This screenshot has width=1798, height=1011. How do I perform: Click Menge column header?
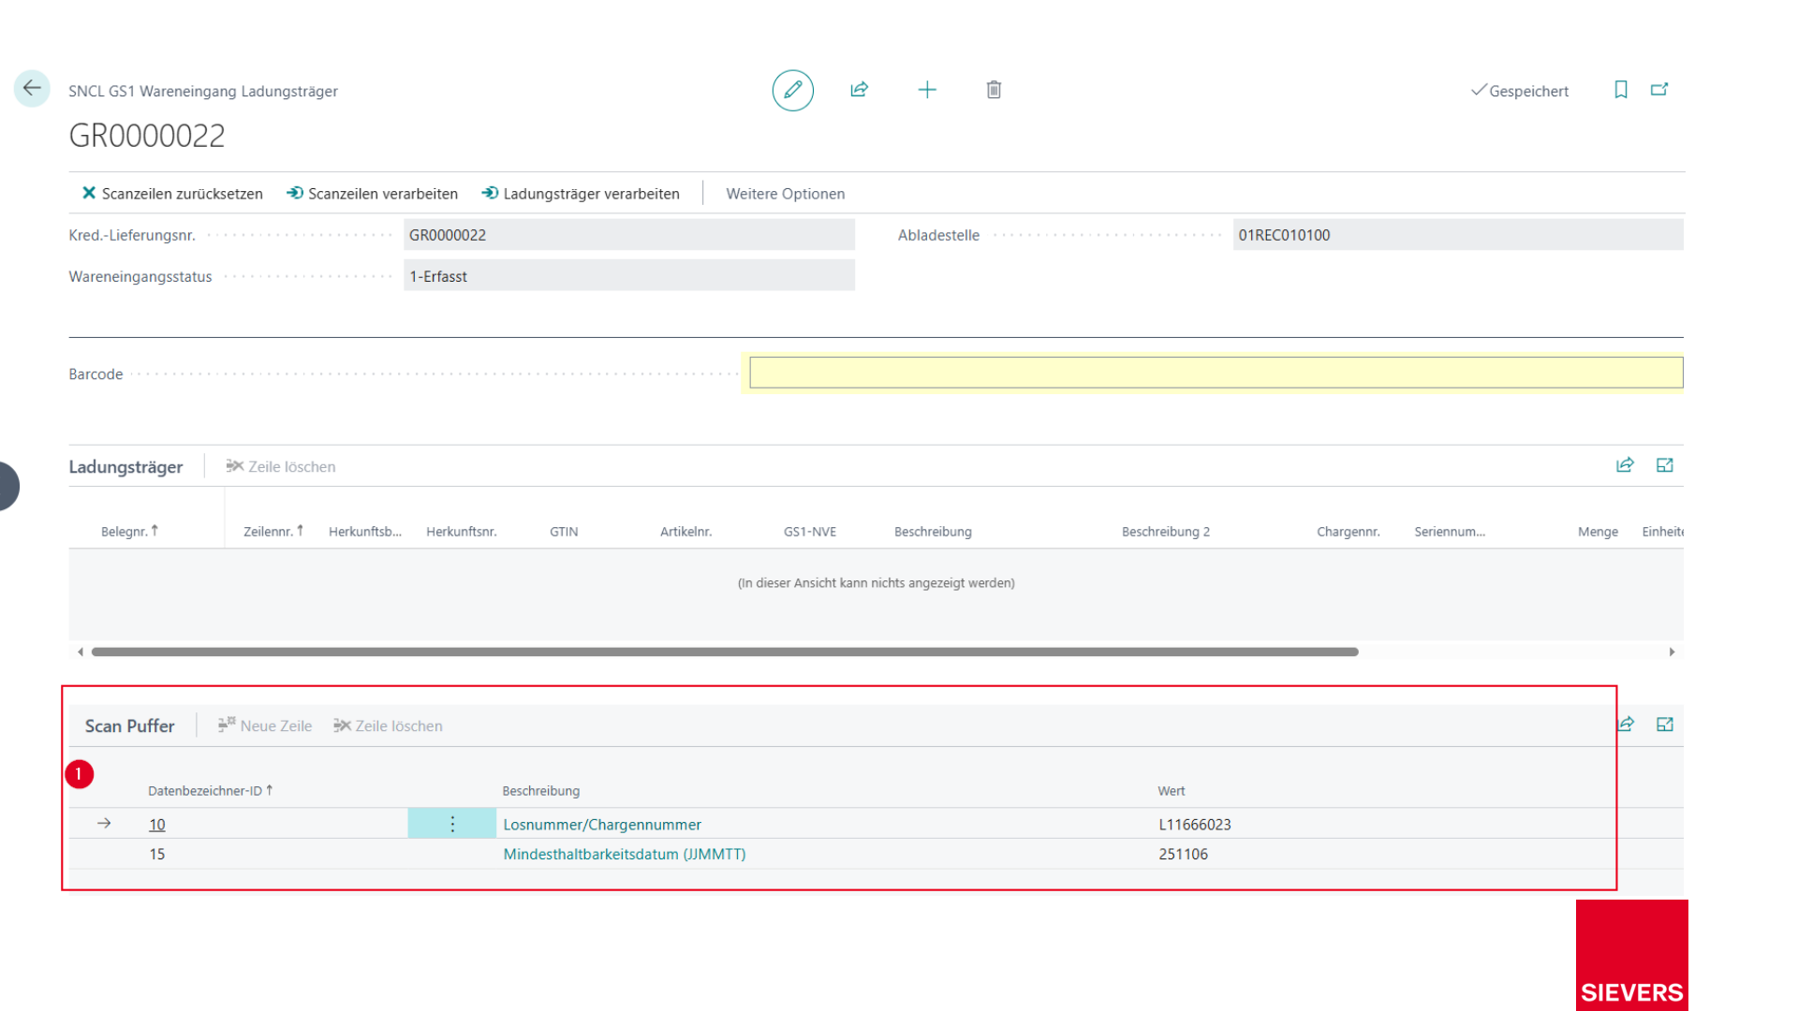pos(1598,532)
